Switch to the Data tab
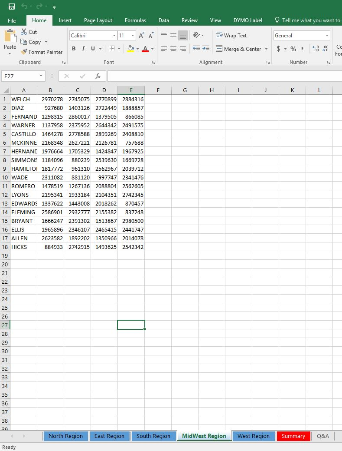 [163, 20]
